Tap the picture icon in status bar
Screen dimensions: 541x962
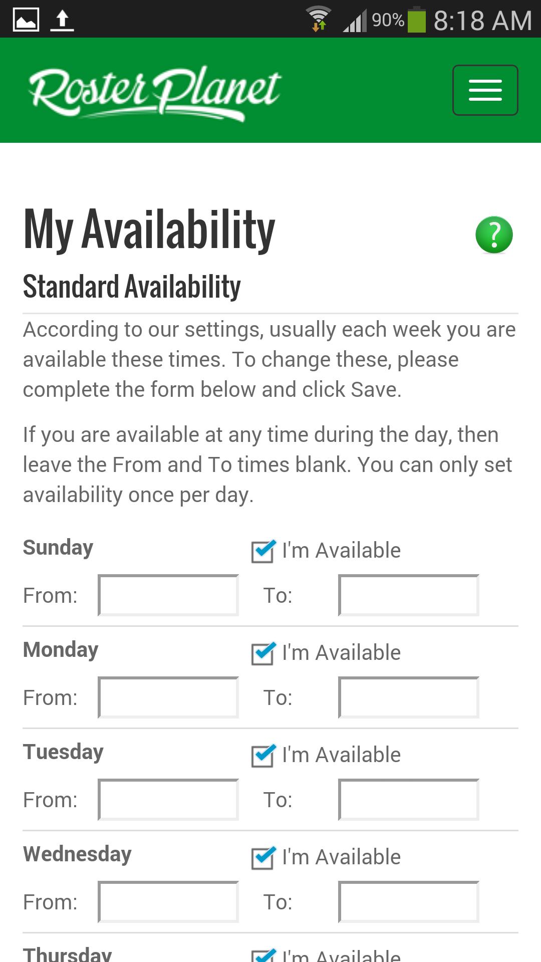(x=26, y=20)
